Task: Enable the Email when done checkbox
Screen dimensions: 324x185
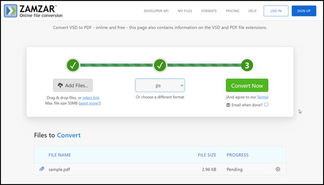Action: tap(266, 105)
